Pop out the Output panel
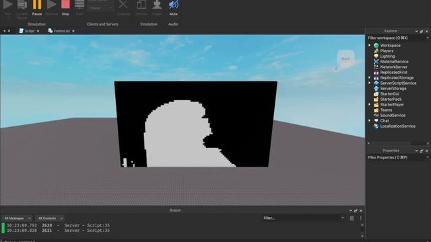431x242 pixels. pos(356,210)
